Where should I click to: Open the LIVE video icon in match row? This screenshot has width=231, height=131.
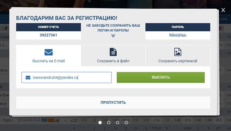click(x=44, y=120)
